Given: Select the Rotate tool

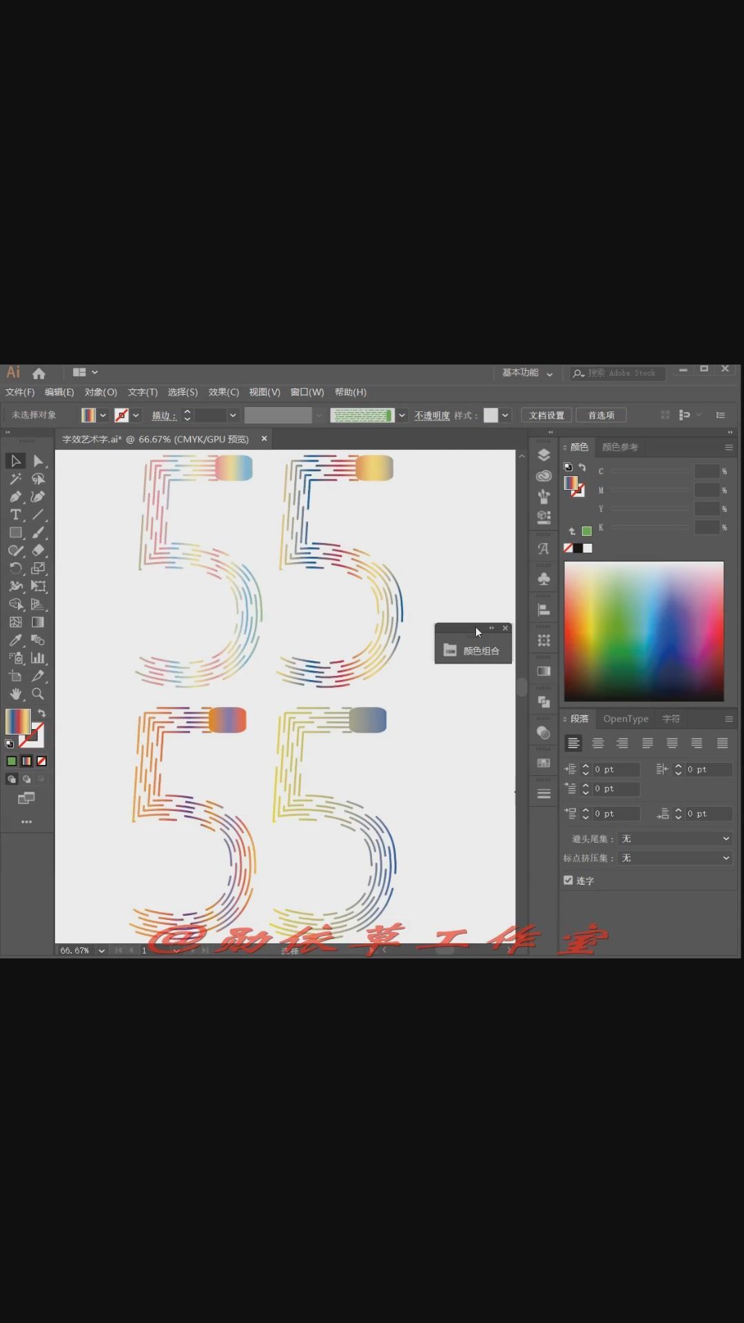Looking at the screenshot, I should coord(15,568).
